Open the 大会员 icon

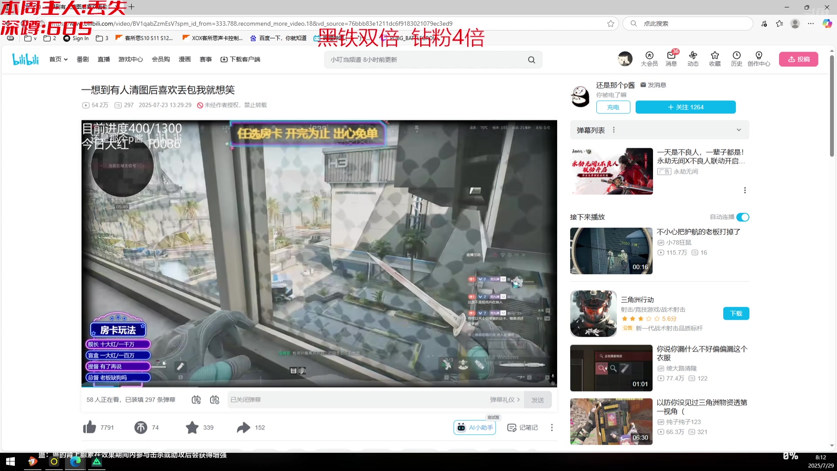click(x=649, y=59)
